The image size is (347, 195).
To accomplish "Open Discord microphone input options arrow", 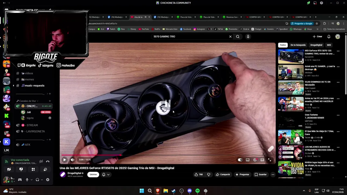I will coord(31,180).
